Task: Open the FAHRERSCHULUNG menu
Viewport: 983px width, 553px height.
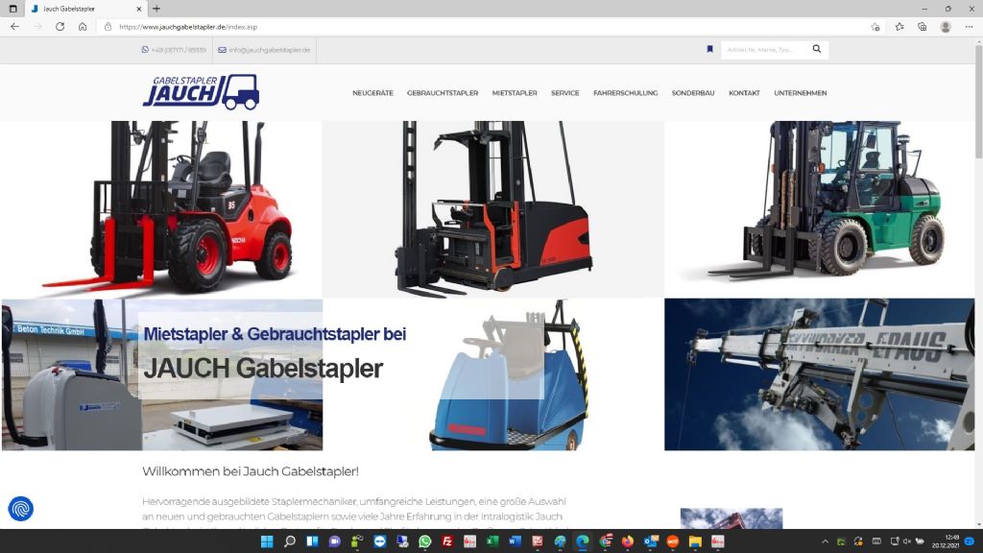Action: (626, 93)
